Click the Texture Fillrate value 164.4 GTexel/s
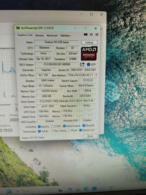 click(86, 86)
